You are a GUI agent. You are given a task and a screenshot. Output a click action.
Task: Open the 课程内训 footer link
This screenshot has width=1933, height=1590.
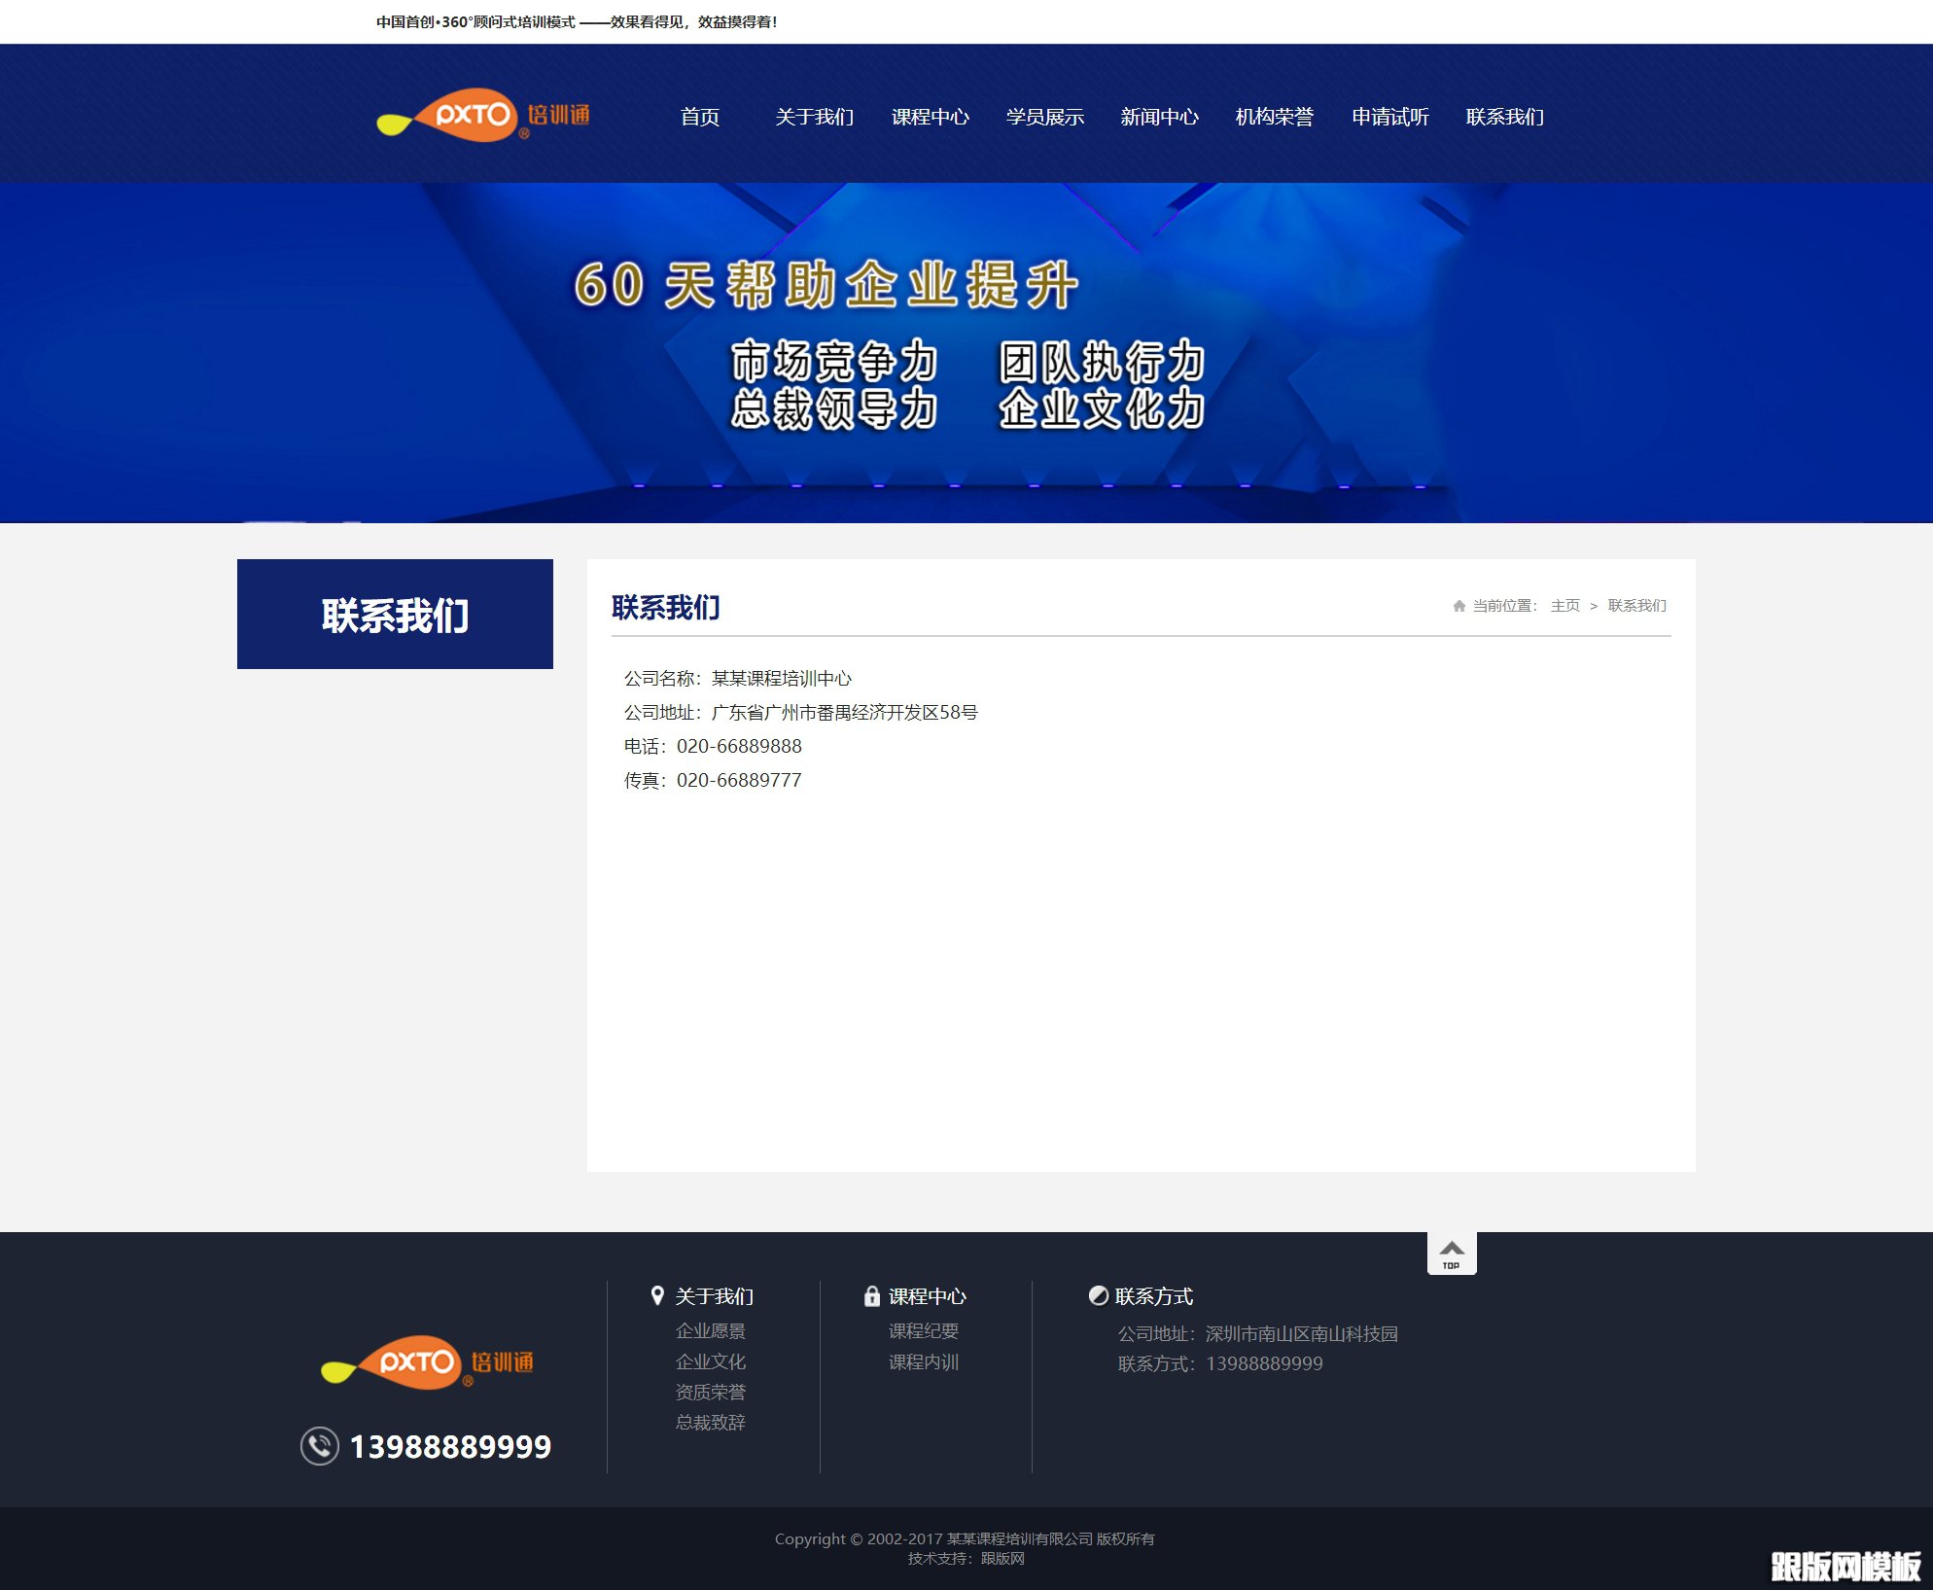923,1362
